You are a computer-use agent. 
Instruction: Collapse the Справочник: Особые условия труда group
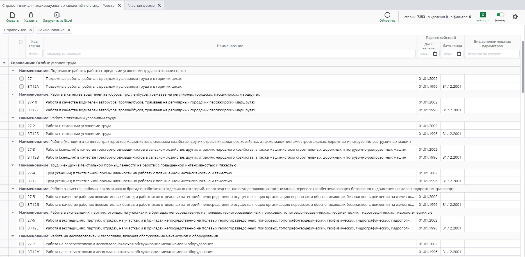[4, 63]
